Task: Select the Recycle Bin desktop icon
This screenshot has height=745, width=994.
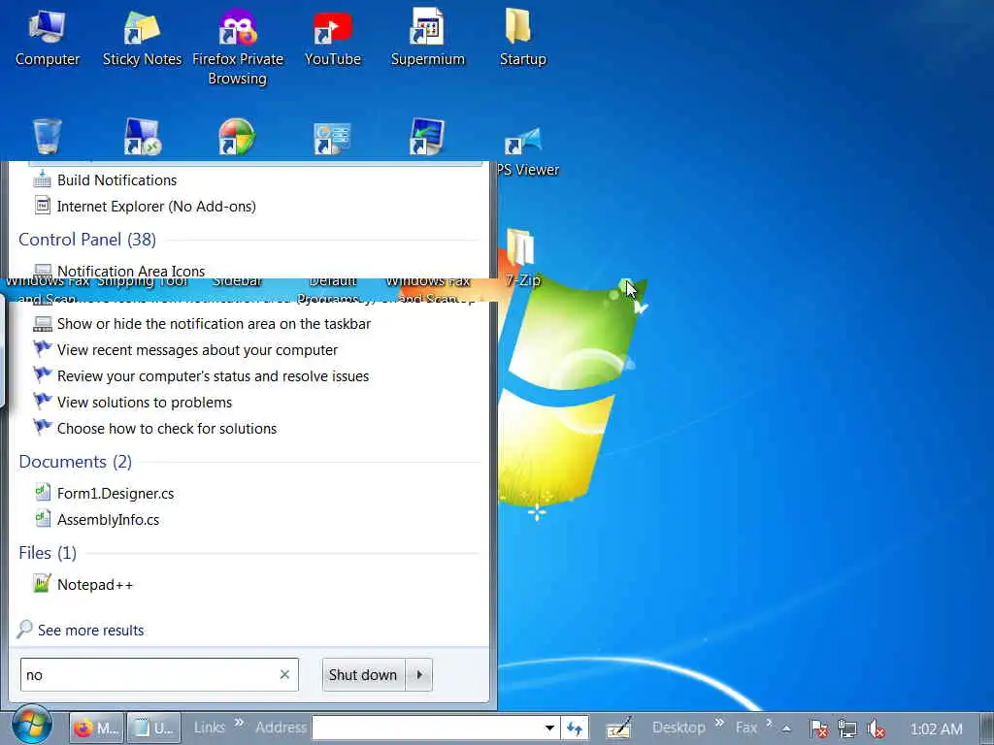Action: click(x=48, y=136)
